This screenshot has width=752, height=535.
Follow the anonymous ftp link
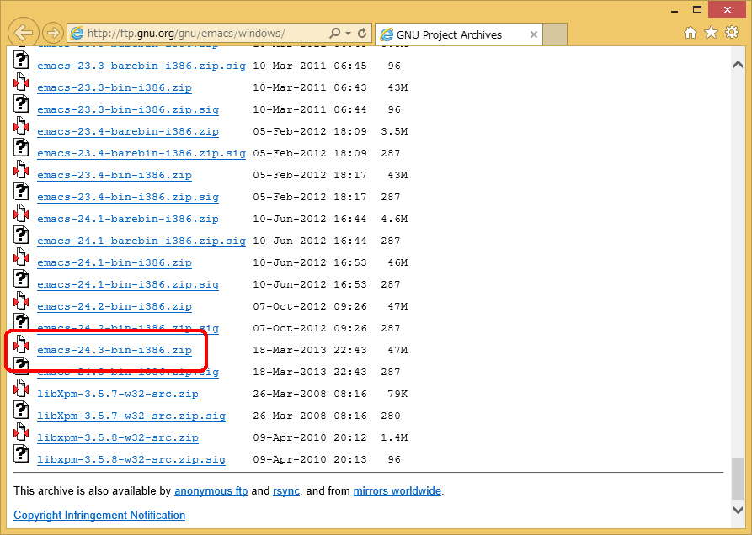(211, 491)
